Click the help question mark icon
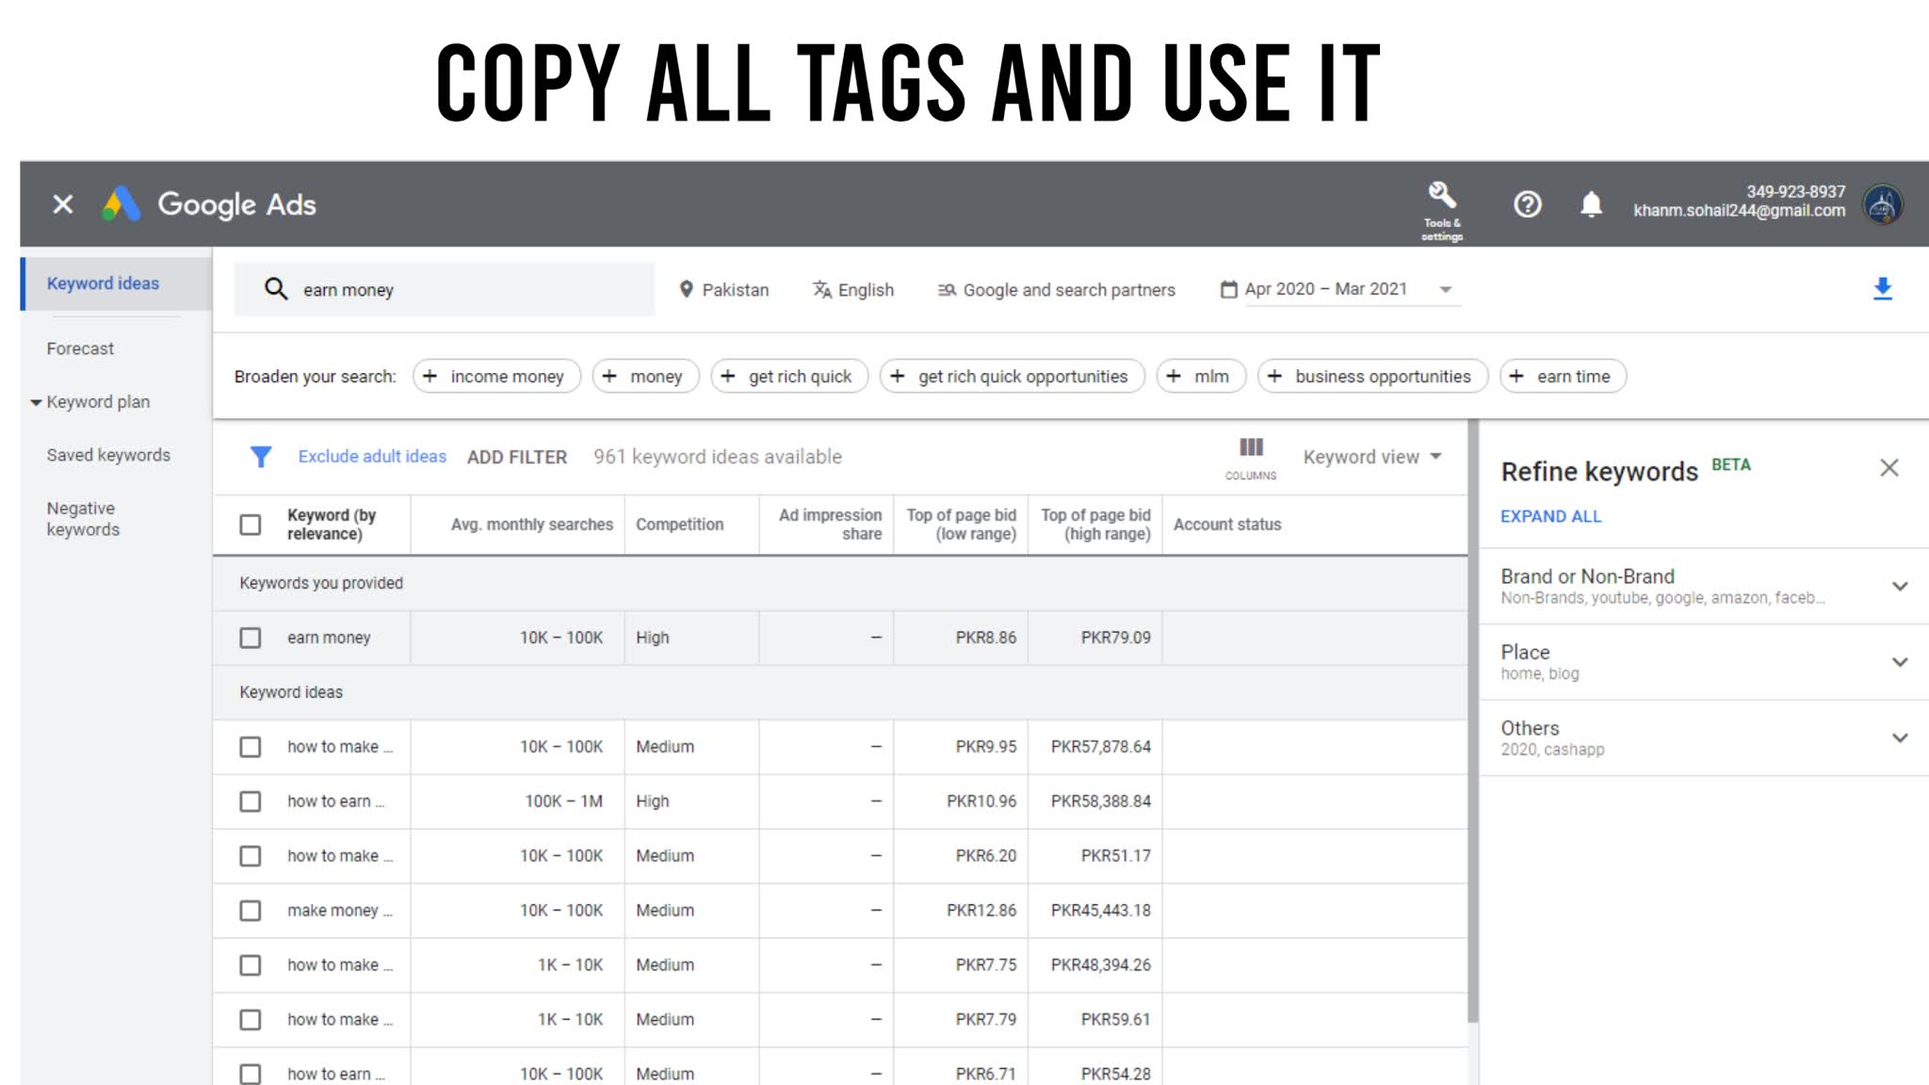Screen dimensions: 1929x1085 [x=1527, y=203]
